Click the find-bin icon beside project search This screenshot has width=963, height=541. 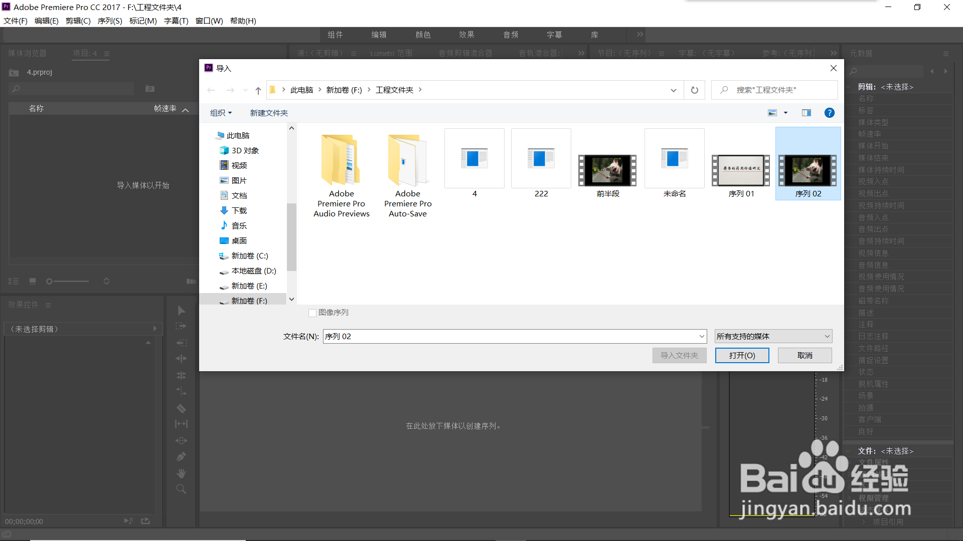(x=150, y=89)
